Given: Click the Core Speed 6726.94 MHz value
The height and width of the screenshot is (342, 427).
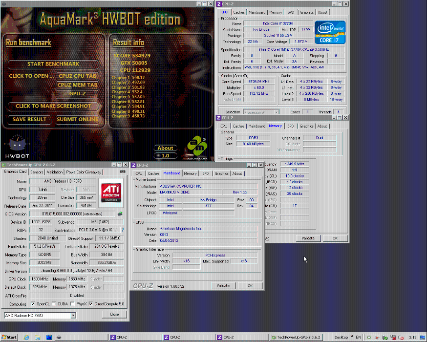Looking at the screenshot, I should point(259,82).
